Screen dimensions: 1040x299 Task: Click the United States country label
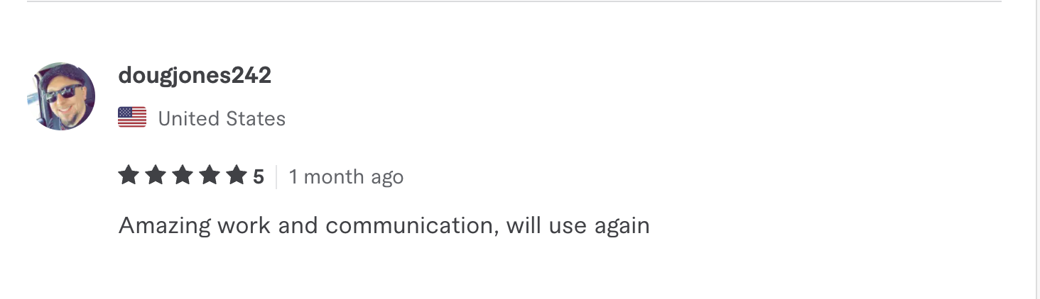pyautogui.click(x=222, y=118)
